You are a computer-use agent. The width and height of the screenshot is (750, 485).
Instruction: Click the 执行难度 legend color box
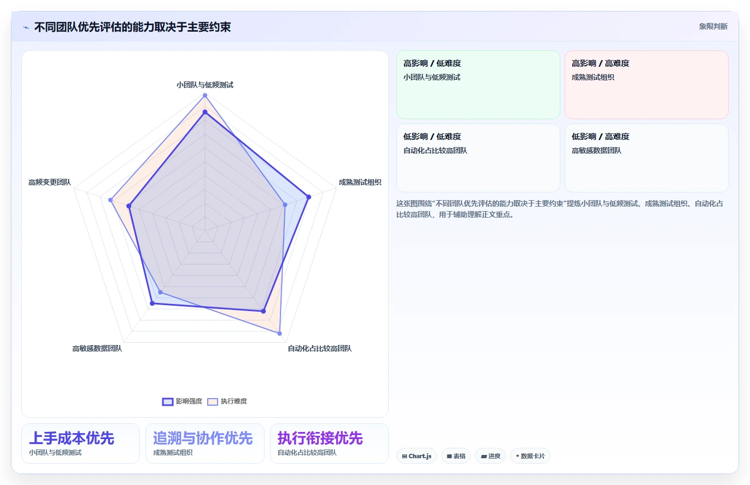tap(213, 401)
